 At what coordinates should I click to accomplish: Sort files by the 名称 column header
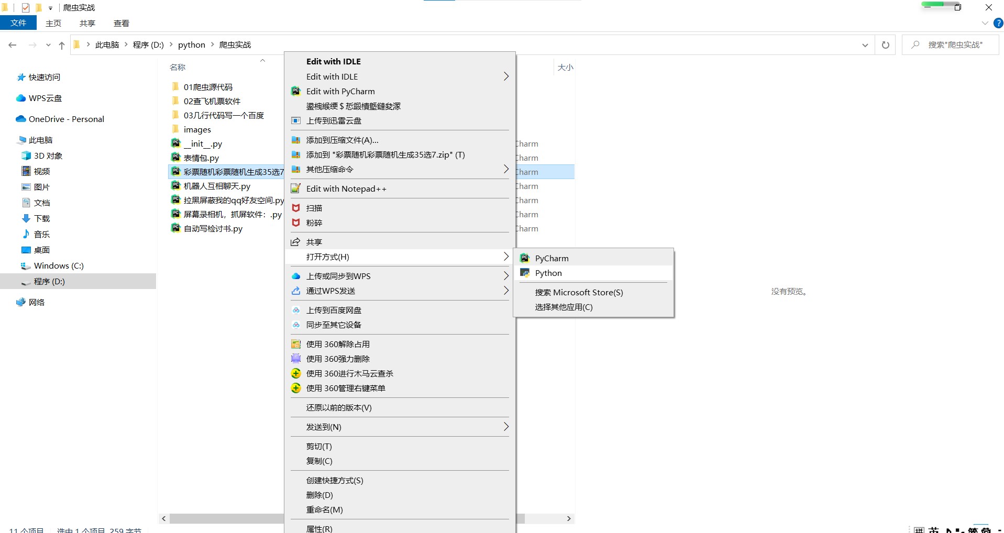click(178, 67)
